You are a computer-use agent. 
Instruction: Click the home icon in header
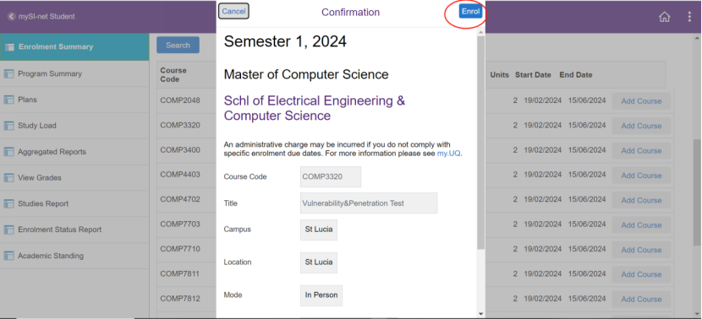coord(665,17)
